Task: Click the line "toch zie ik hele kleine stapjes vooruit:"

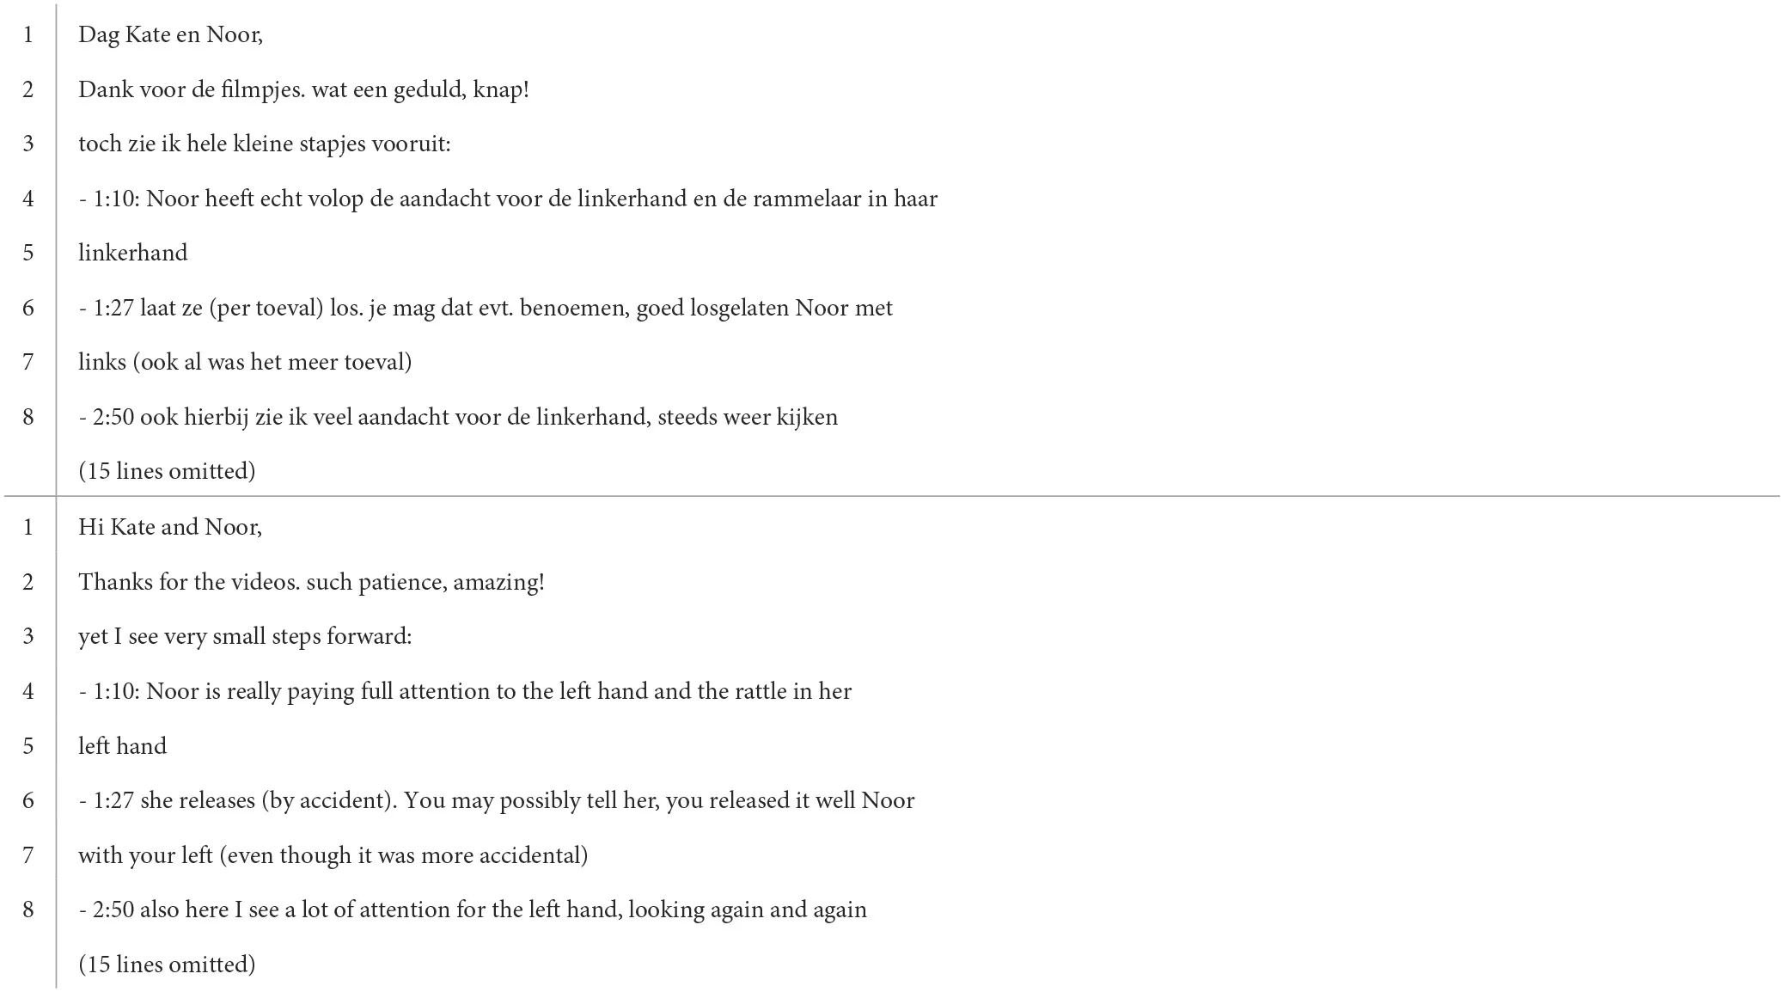Action: coord(264,144)
